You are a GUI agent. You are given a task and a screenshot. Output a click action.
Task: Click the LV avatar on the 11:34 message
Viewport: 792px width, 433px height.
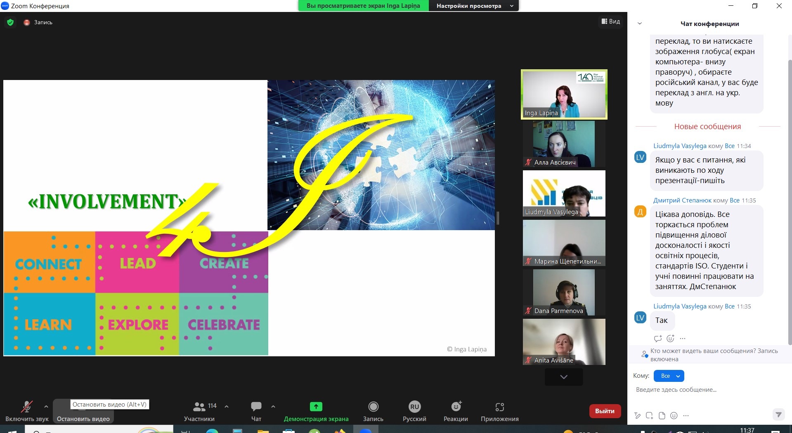(640, 157)
